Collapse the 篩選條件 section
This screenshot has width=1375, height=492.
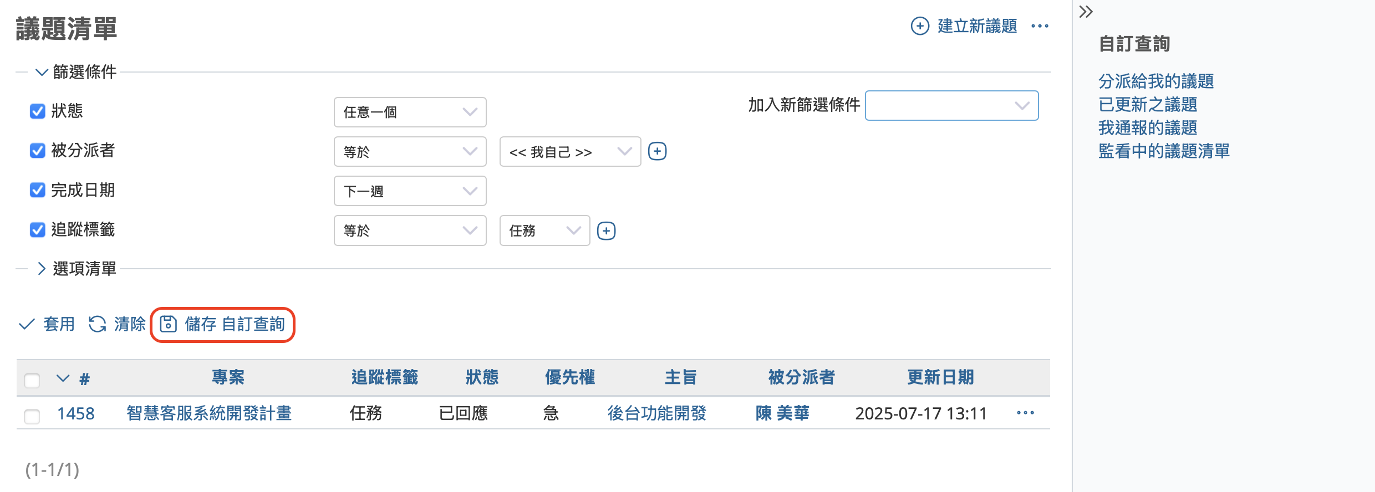[77, 72]
